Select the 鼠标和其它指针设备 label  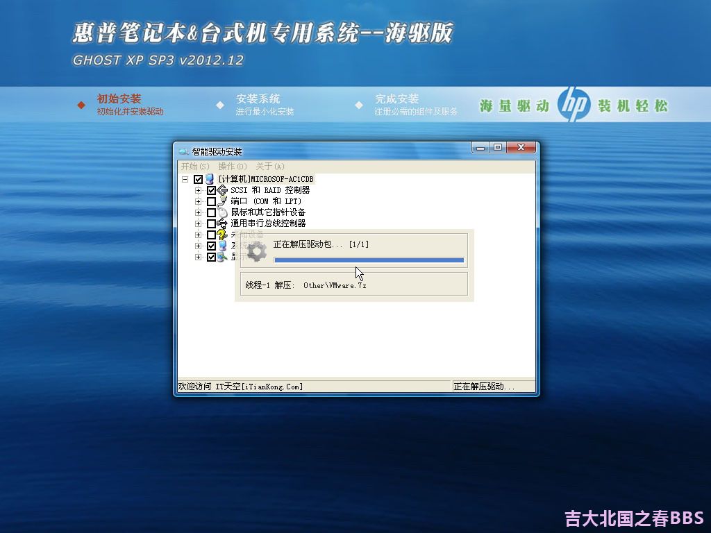click(x=269, y=212)
